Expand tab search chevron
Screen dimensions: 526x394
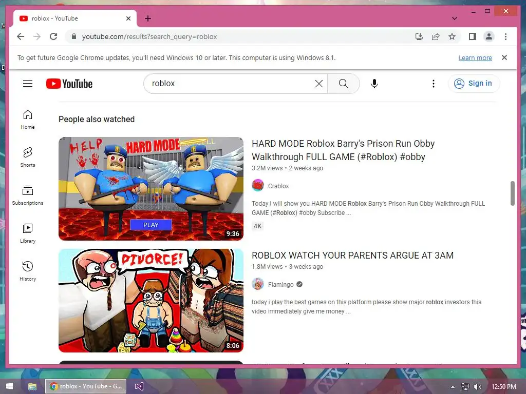coord(454,18)
